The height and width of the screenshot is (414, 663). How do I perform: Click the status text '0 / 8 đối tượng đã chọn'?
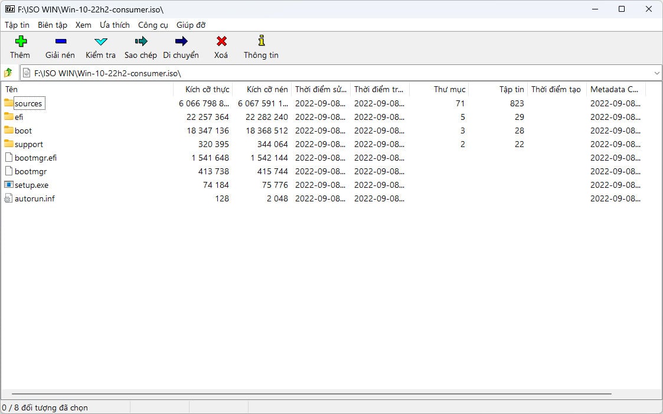45,408
